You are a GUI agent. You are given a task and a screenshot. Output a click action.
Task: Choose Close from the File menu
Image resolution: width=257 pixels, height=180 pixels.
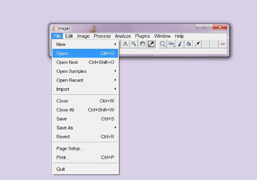pos(85,101)
